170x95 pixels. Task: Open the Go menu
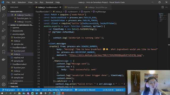point(36,2)
